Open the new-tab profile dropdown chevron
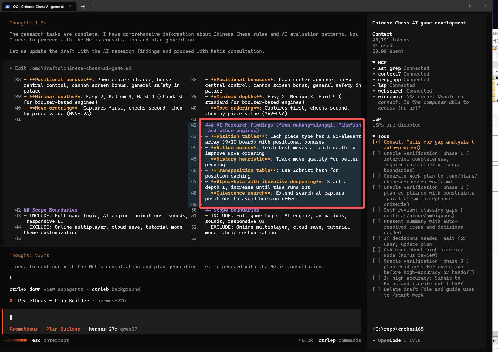Screen dimensions: 498x352 pos(92,7)
